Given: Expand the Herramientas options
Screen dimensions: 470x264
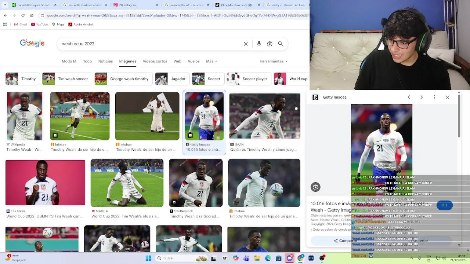Looking at the screenshot, I should click(x=274, y=61).
